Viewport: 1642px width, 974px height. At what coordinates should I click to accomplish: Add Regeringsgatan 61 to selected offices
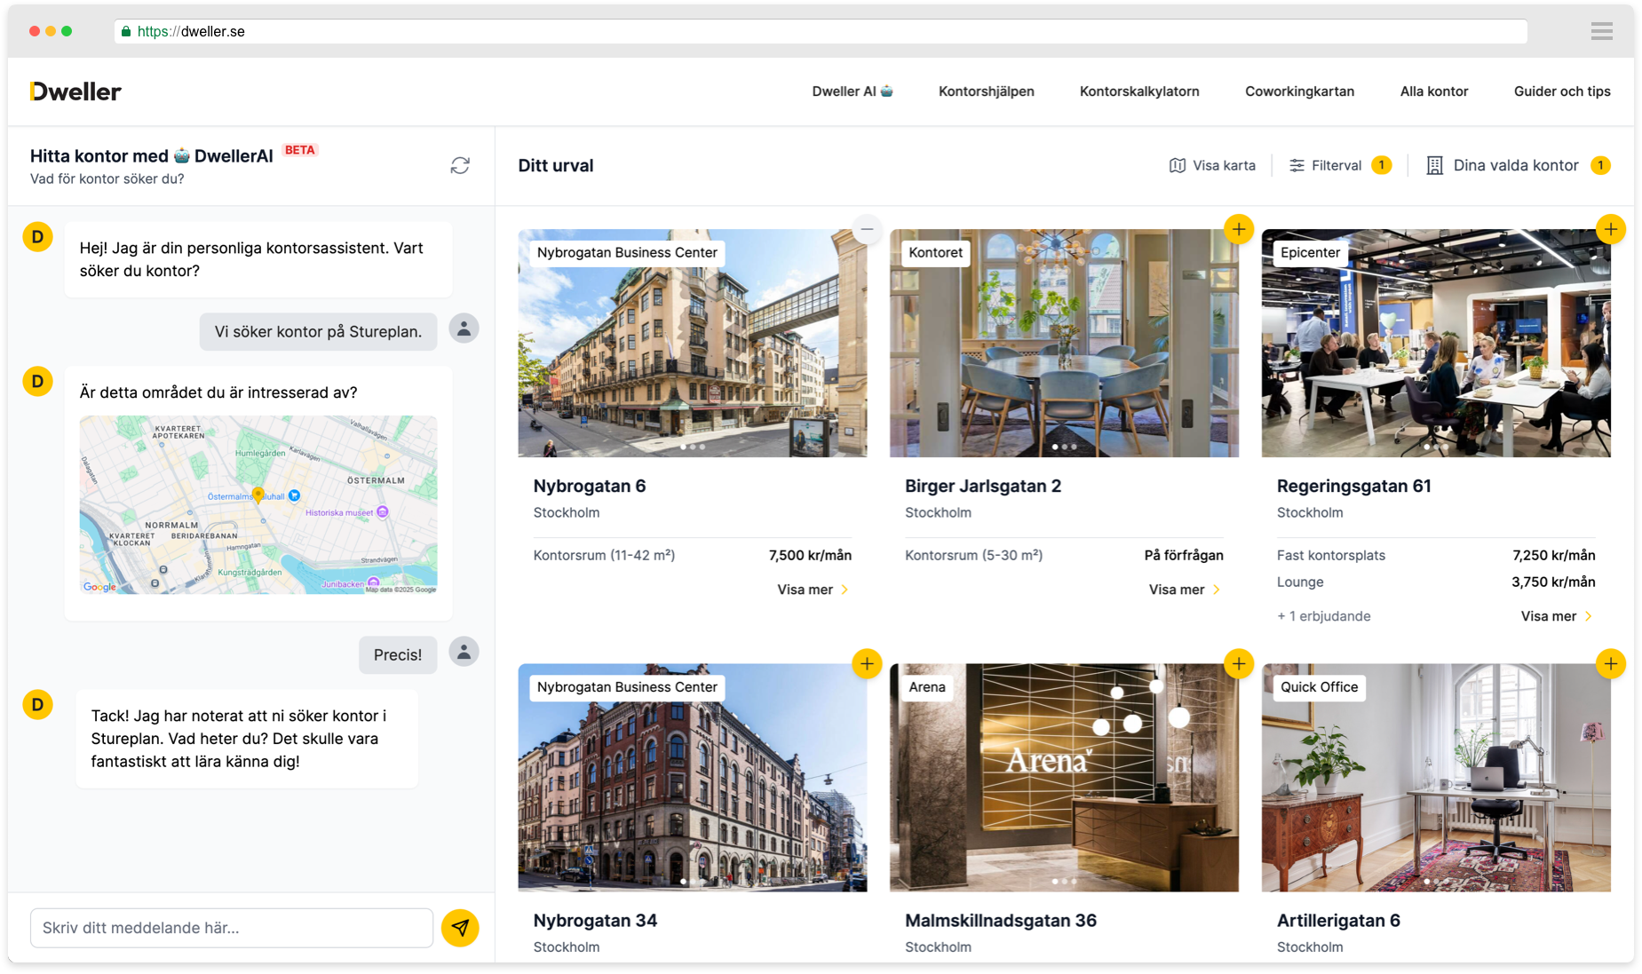tap(1609, 230)
